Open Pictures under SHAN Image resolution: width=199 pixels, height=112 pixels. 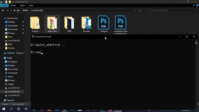[x=12, y=81]
